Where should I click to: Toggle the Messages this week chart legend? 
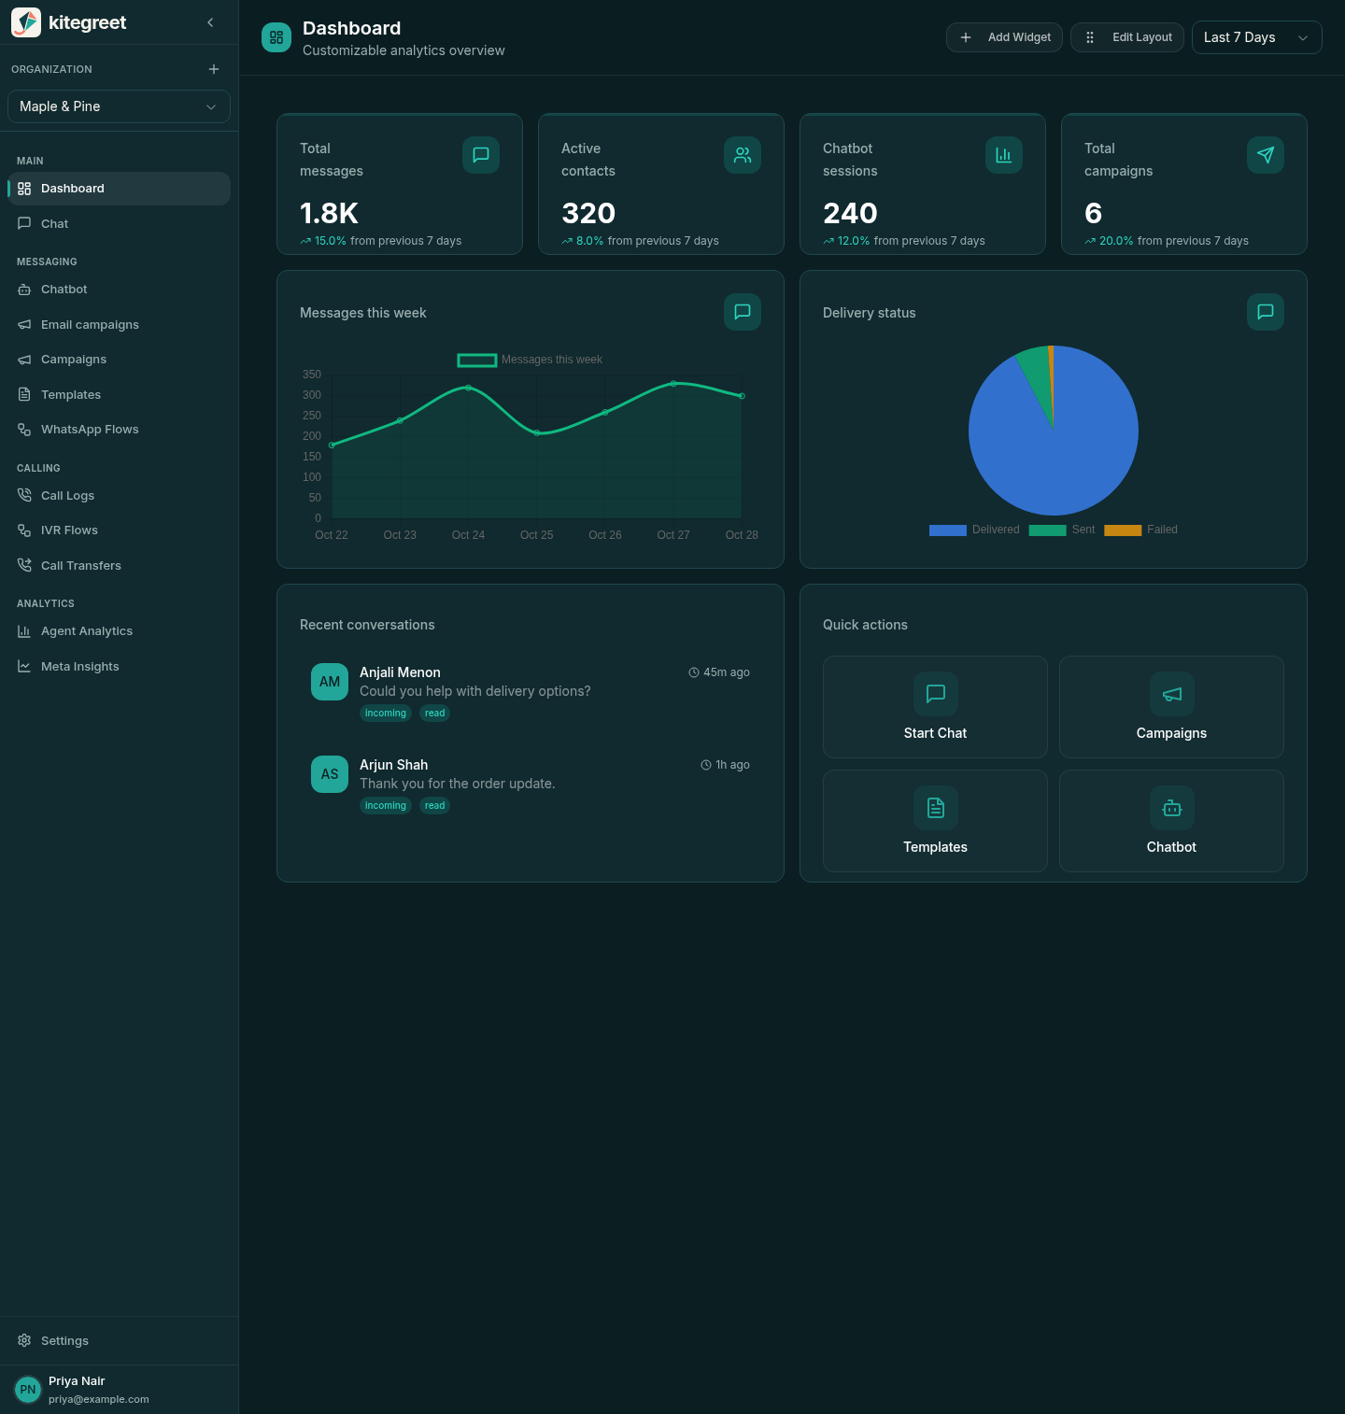click(530, 360)
